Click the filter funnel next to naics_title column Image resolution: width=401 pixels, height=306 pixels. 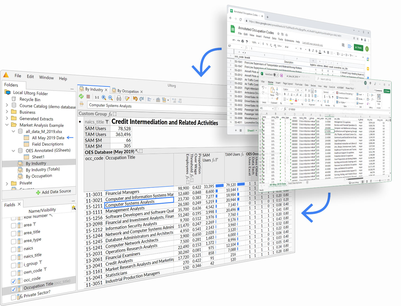pos(106,122)
